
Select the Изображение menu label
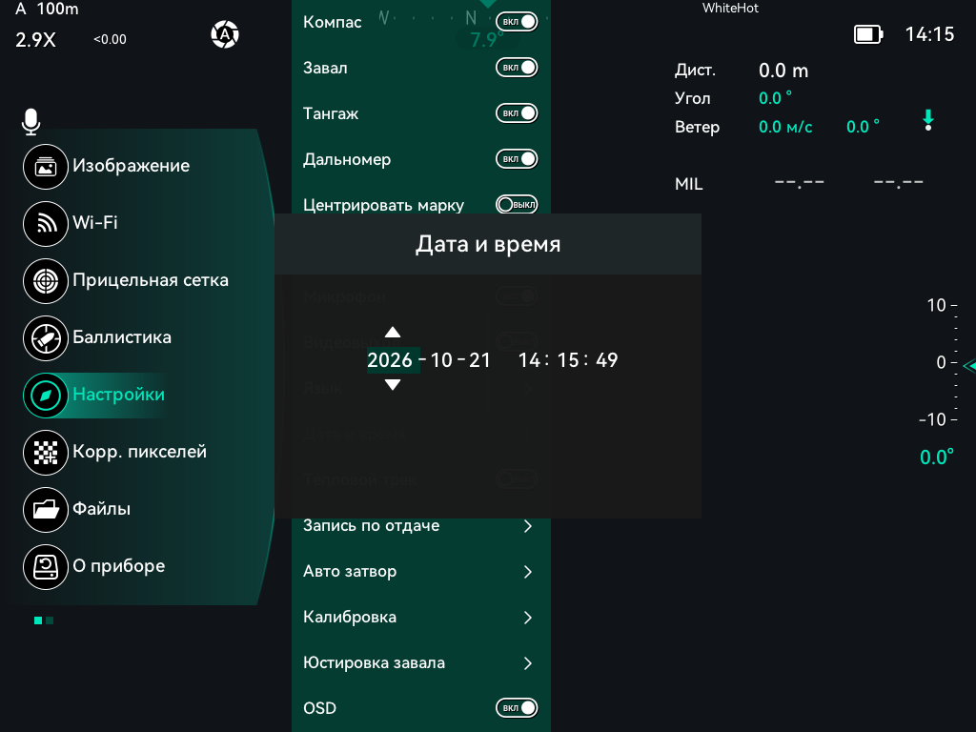pos(132,166)
